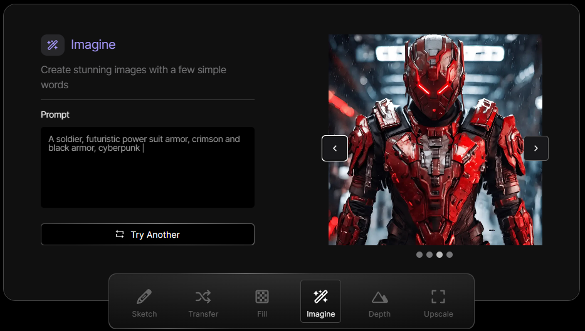
Task: Open the Transfer shuffle tool
Action: (x=203, y=302)
